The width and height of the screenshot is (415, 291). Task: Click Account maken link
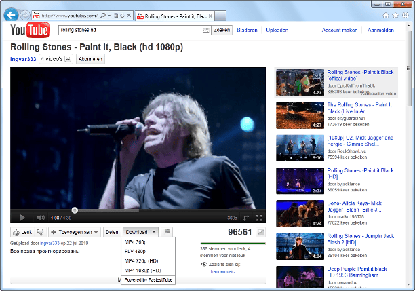coord(340,31)
